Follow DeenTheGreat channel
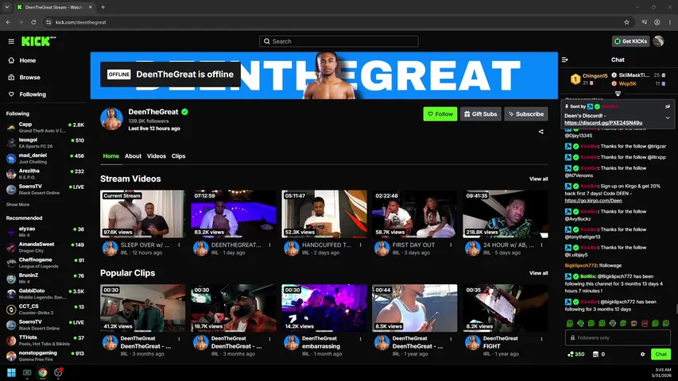The width and height of the screenshot is (678, 381). pos(440,114)
